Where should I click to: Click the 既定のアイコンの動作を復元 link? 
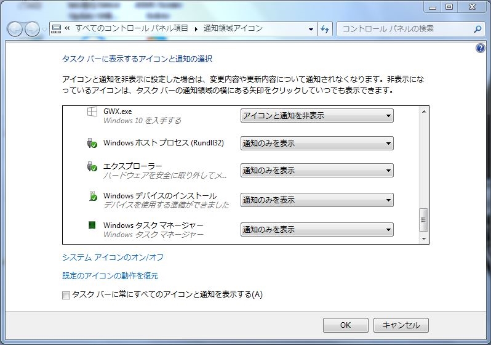coord(110,276)
